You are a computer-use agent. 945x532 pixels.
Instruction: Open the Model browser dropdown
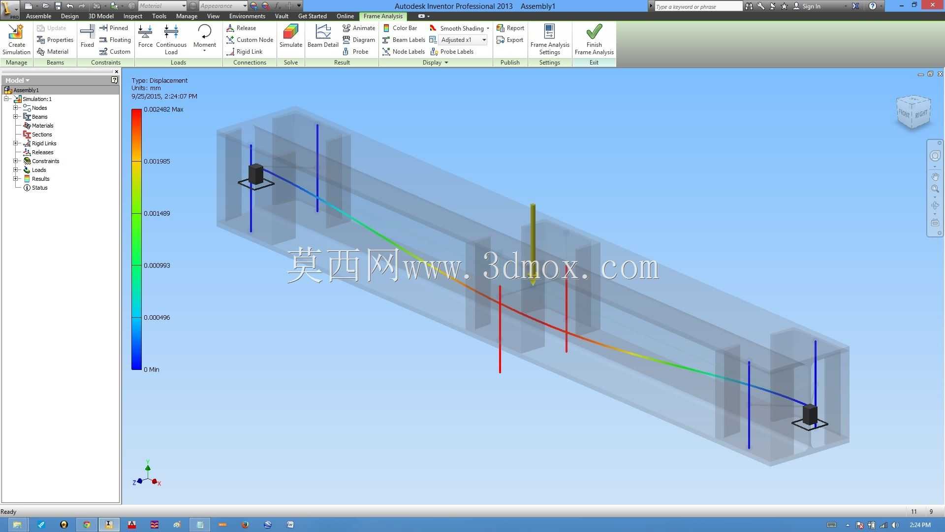point(18,80)
